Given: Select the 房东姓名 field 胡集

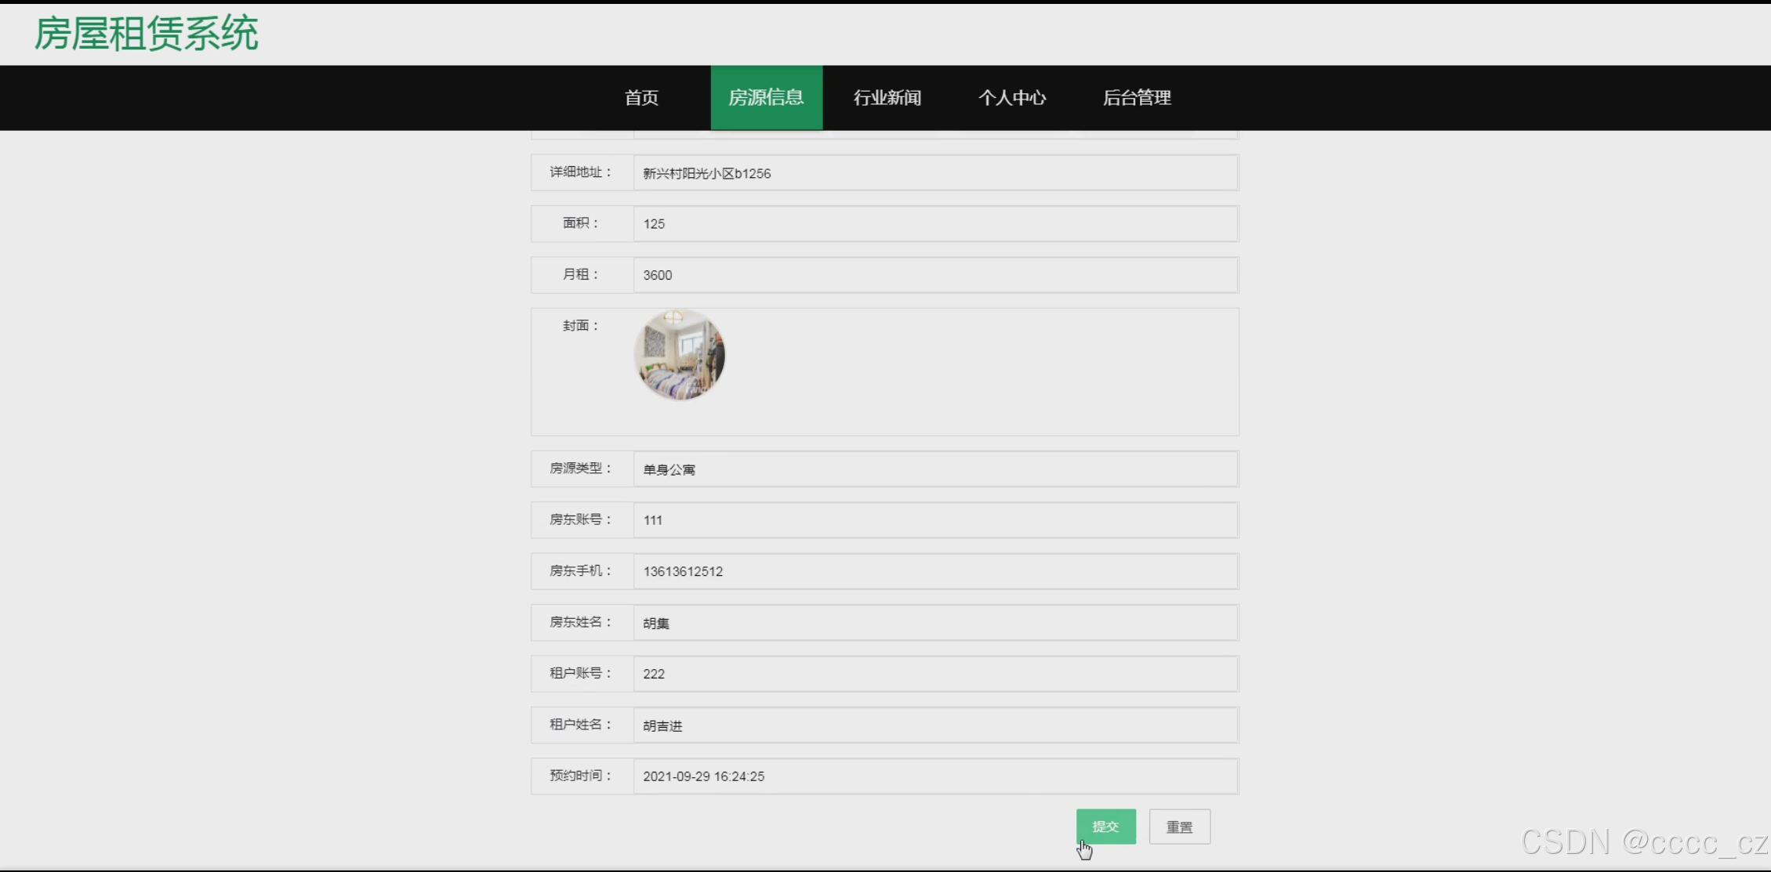Looking at the screenshot, I should (x=934, y=623).
